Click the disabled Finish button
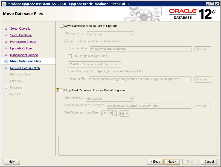Screen dimensions: 221x167 tap(191, 162)
